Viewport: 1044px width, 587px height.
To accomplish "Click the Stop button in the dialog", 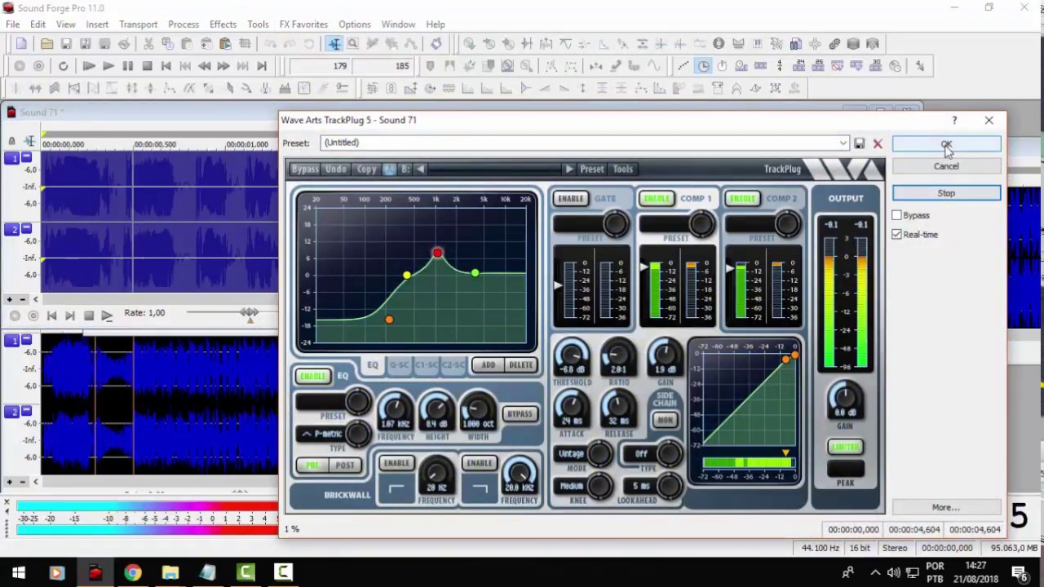I will 946,193.
